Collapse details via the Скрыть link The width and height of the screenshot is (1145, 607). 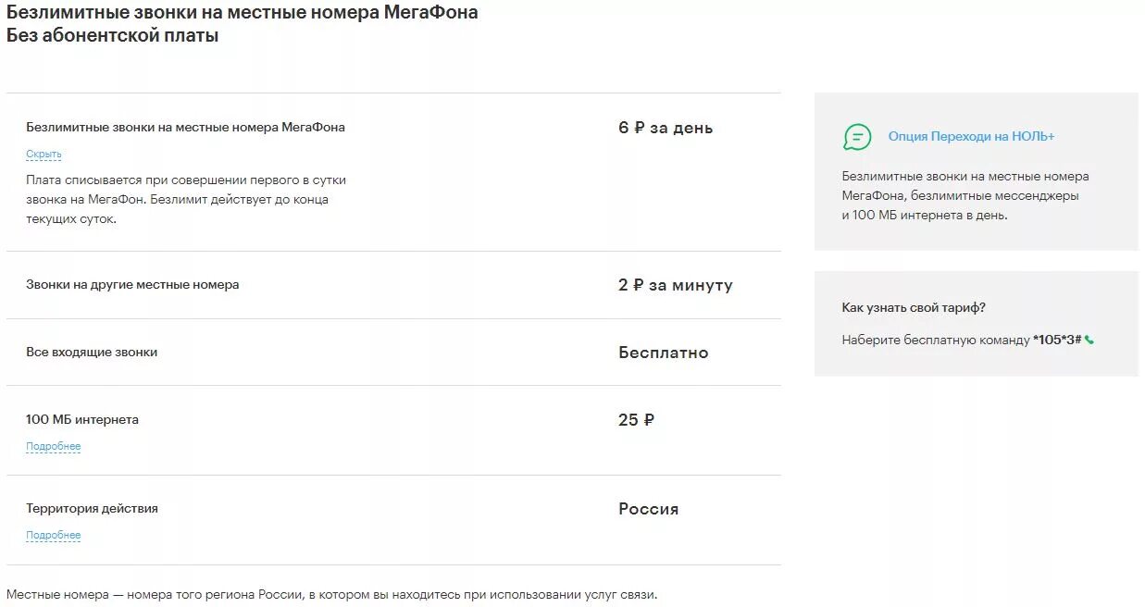pos(44,155)
